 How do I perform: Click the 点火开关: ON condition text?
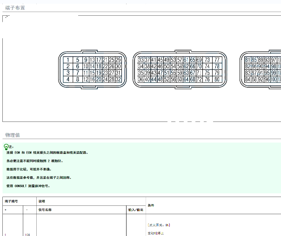[x=159, y=225]
